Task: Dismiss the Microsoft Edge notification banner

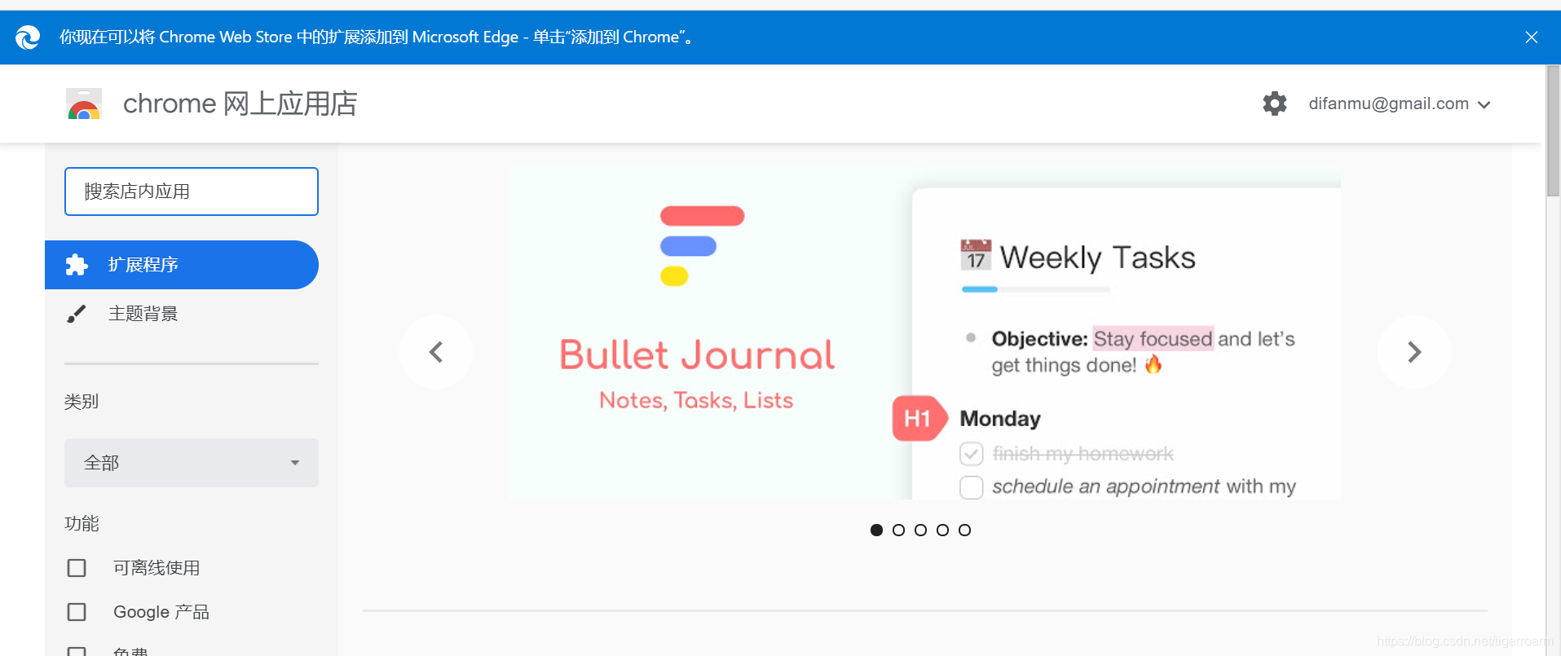Action: 1531,37
